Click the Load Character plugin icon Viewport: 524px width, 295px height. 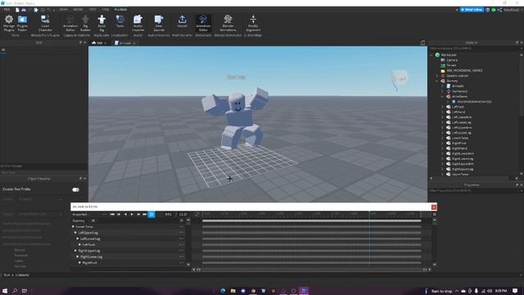(x=45, y=23)
